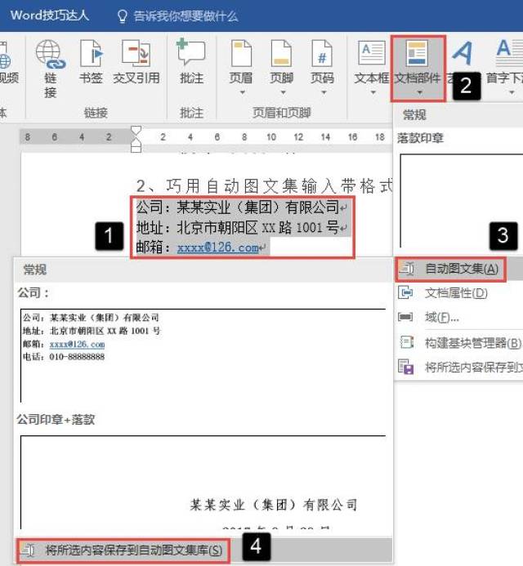Click the AutoText (自动图文集) menu icon

(x=407, y=269)
